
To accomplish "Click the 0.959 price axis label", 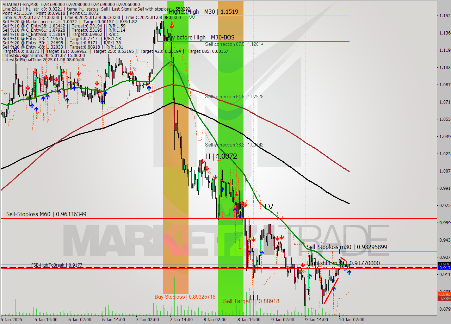I will 445,223.
